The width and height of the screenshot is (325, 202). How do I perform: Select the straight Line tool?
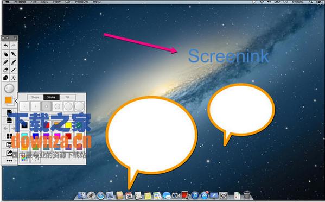14,70
